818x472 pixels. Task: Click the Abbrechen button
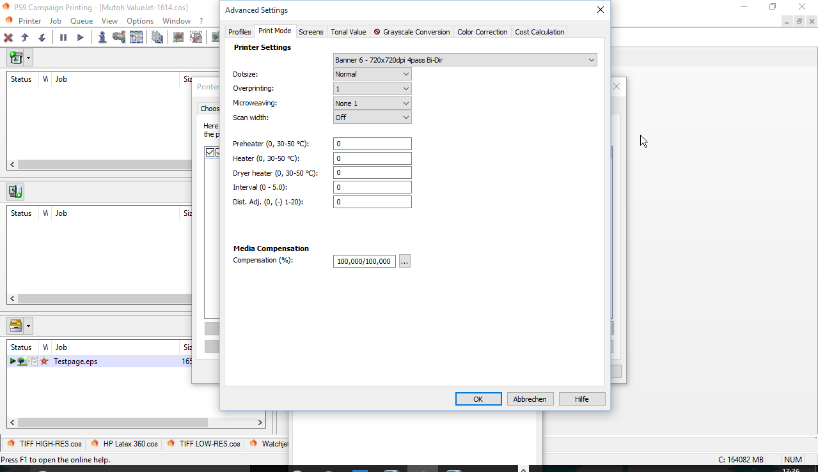[530, 399]
